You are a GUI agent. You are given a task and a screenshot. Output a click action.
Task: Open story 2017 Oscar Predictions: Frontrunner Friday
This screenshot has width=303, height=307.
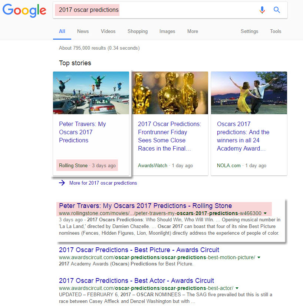(169, 136)
